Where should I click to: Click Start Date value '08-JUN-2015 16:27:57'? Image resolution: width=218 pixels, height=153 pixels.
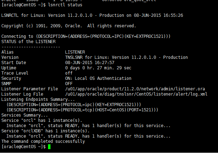pos(90,63)
